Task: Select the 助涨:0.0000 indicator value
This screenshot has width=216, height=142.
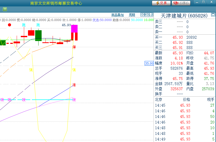Action: point(121,20)
